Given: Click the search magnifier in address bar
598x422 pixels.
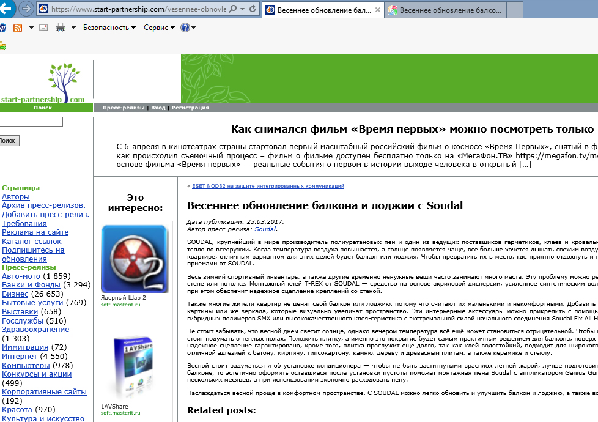Looking at the screenshot, I should [232, 9].
